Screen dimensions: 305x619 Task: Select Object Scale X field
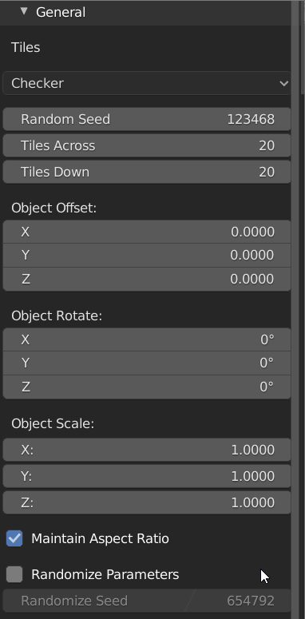[x=147, y=450]
